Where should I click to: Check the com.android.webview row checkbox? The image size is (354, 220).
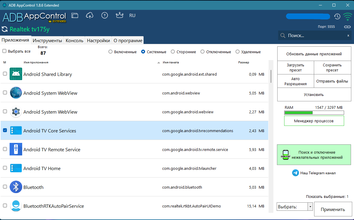tap(5, 93)
